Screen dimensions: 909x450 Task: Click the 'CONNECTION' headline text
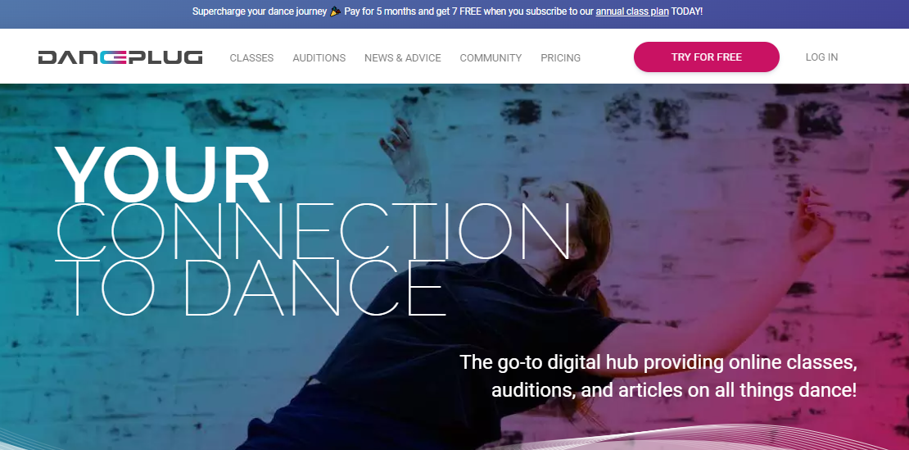tap(313, 231)
